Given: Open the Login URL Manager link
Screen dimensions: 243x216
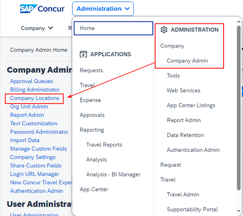Looking at the screenshot, I should click(x=35, y=174).
